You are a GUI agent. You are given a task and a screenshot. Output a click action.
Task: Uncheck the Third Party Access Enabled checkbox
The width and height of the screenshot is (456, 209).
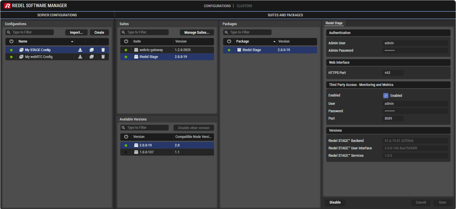tap(386, 96)
